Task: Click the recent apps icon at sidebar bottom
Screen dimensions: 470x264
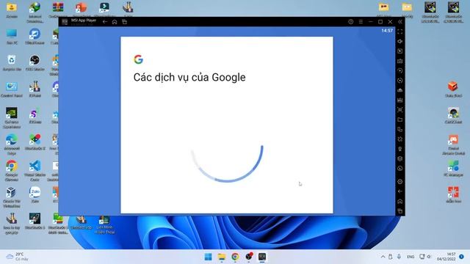Action: click(x=399, y=211)
